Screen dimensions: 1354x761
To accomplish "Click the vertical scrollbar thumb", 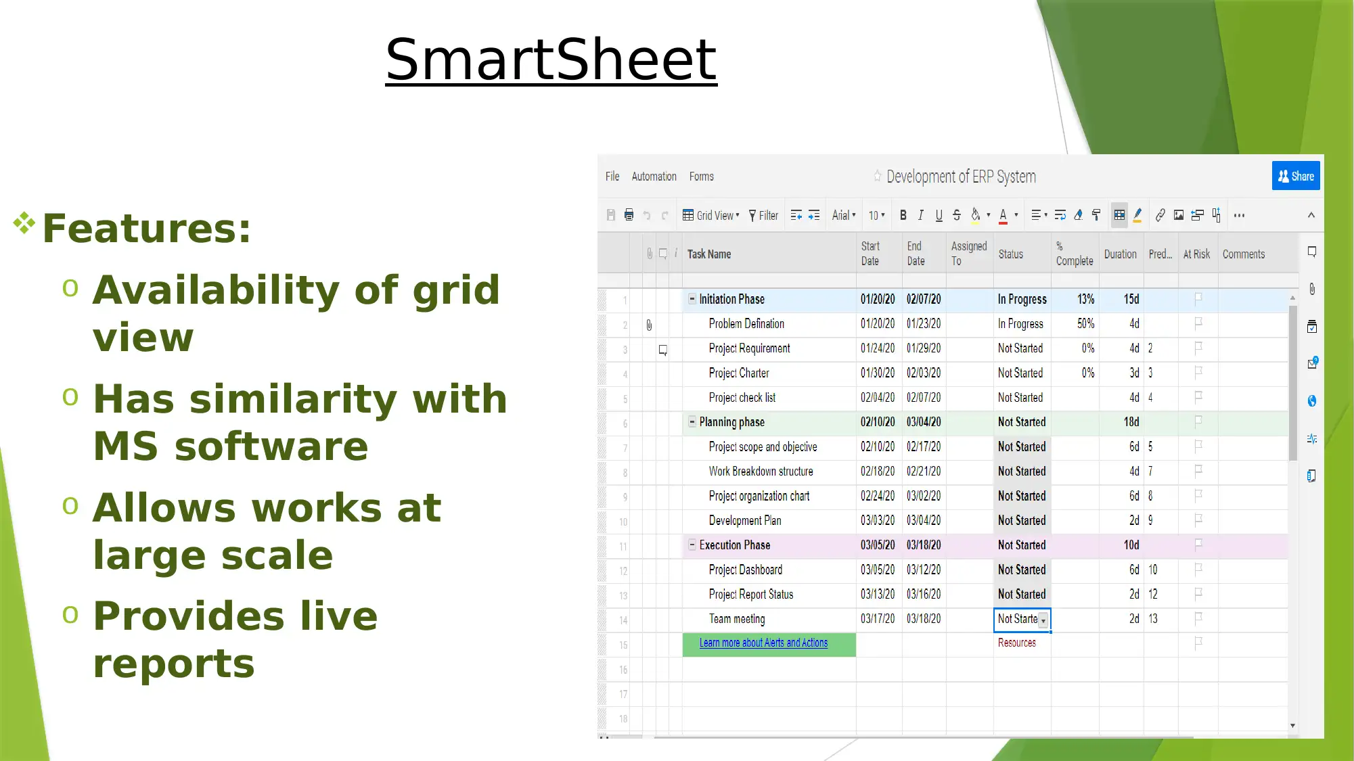I will pyautogui.click(x=1292, y=382).
